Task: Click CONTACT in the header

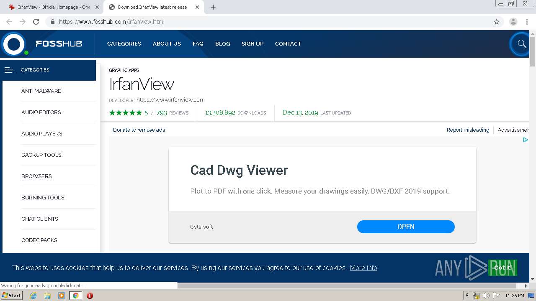Action: [x=288, y=43]
